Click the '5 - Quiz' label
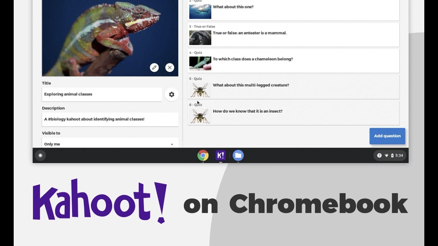This screenshot has height=246, width=438. tap(196, 79)
